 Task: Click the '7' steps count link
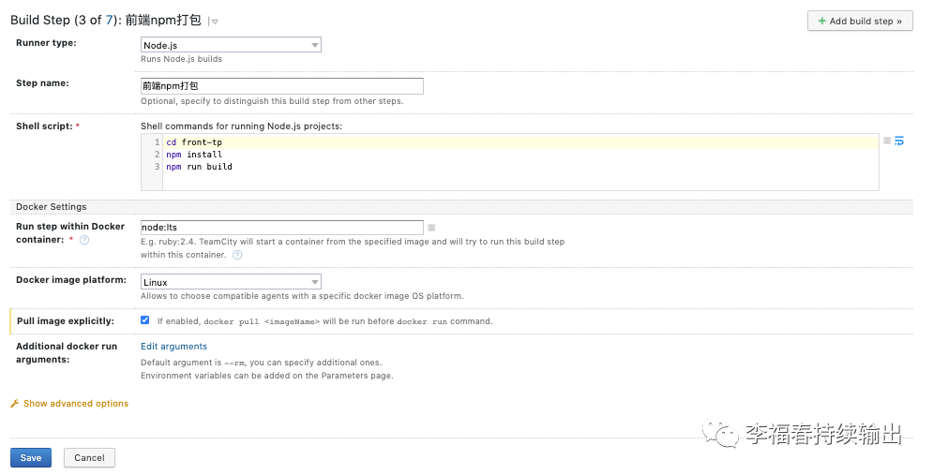pyautogui.click(x=109, y=21)
